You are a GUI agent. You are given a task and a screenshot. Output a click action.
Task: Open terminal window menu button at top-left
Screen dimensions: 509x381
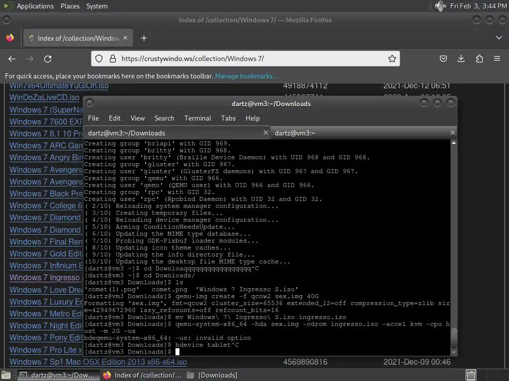tap(89, 103)
